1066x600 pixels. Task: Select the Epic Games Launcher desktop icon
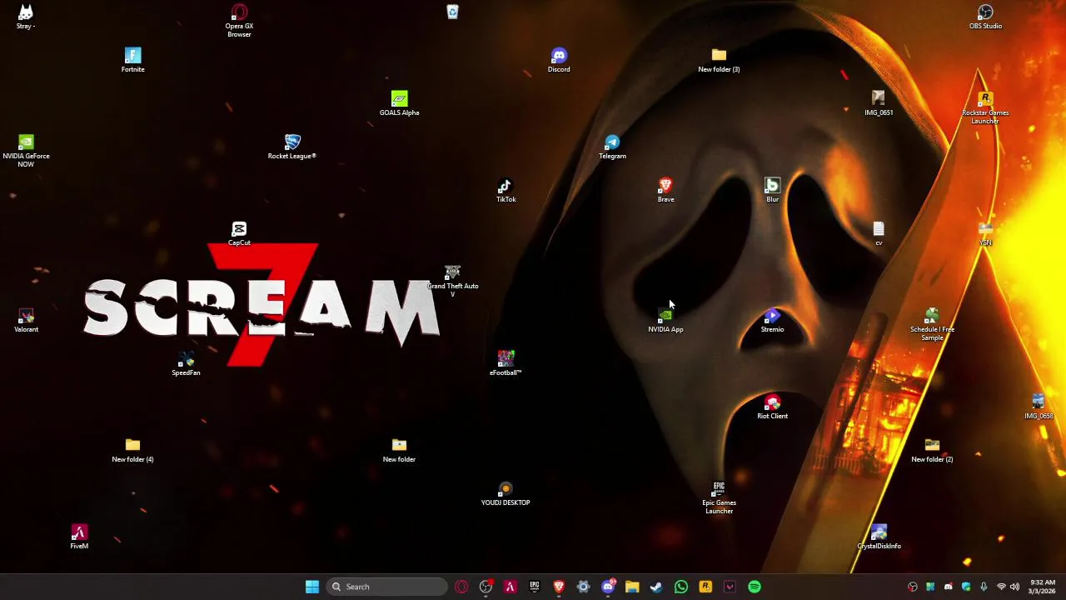(719, 497)
